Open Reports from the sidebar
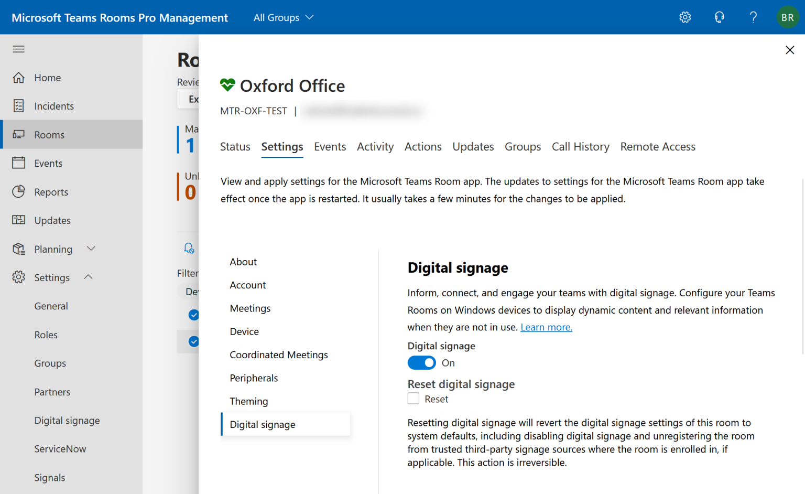 click(x=52, y=191)
